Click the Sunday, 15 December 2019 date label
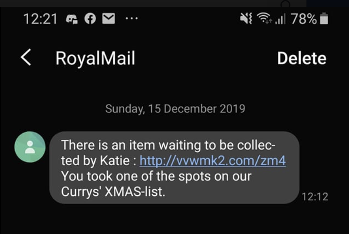Viewport: 349px width, 234px height. click(x=175, y=108)
